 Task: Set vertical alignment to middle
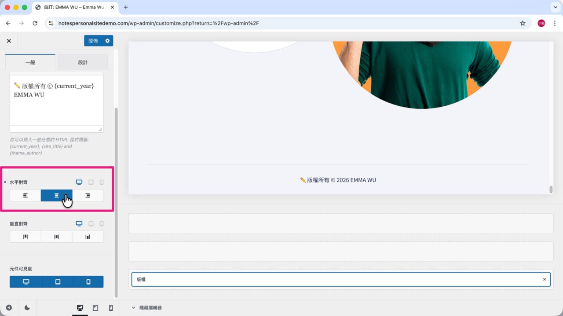click(x=57, y=237)
